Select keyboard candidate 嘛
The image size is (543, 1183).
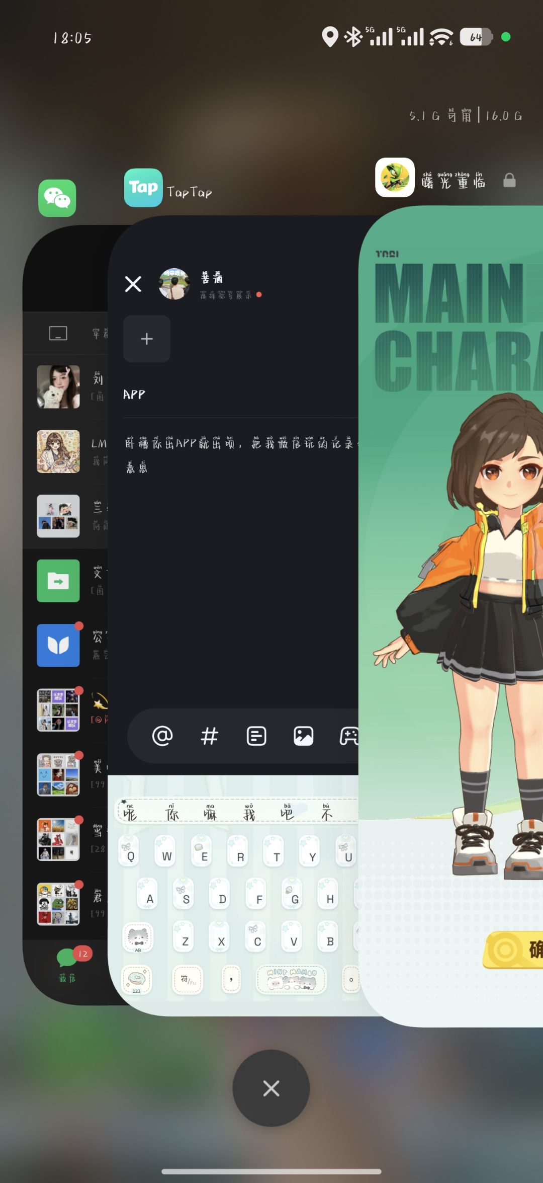click(210, 813)
